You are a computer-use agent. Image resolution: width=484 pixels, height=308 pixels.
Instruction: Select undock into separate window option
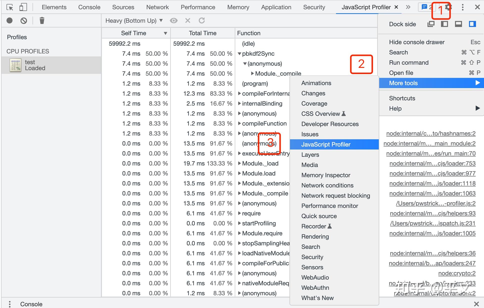tap(431, 24)
